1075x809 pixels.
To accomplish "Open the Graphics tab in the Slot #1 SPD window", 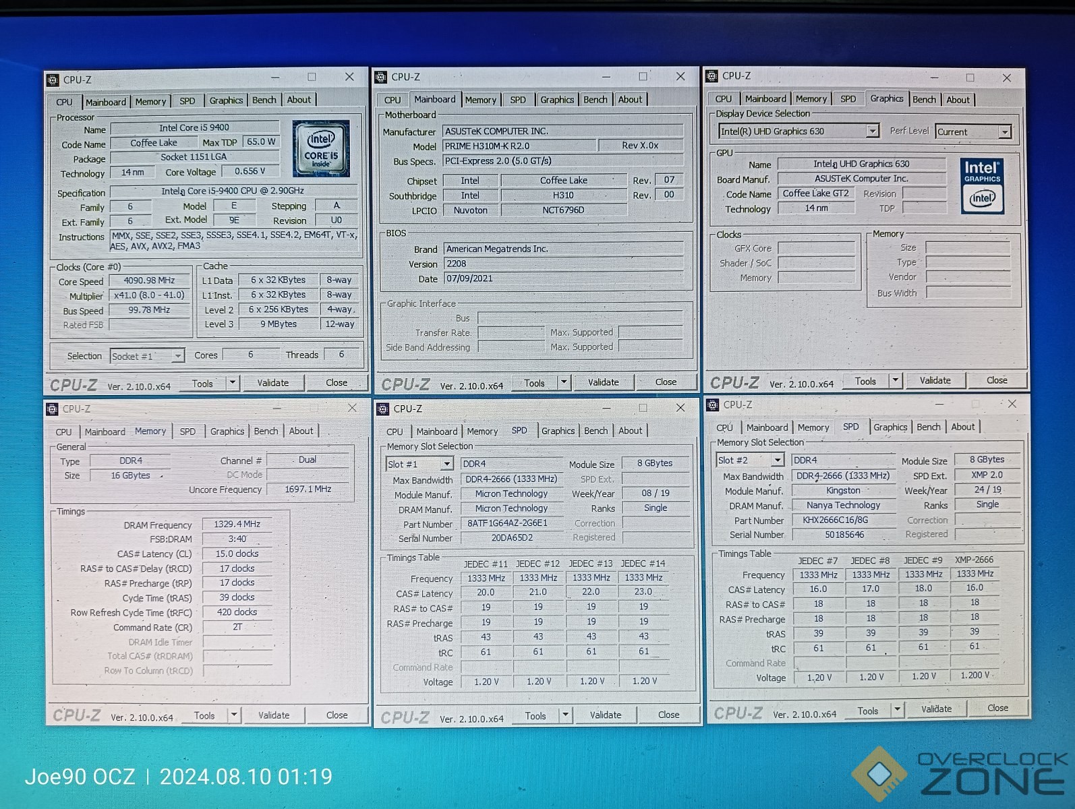I will click(x=558, y=431).
